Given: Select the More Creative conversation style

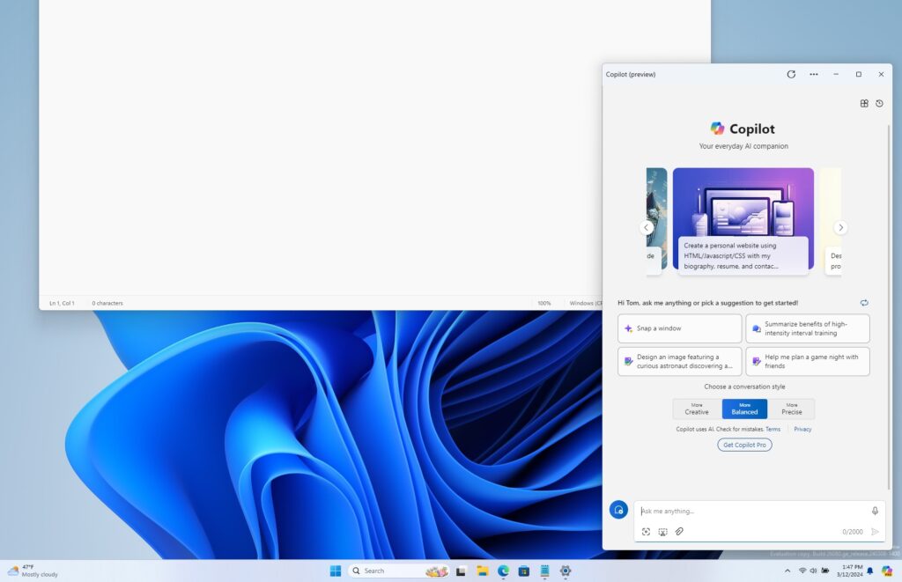Looking at the screenshot, I should [x=697, y=409].
